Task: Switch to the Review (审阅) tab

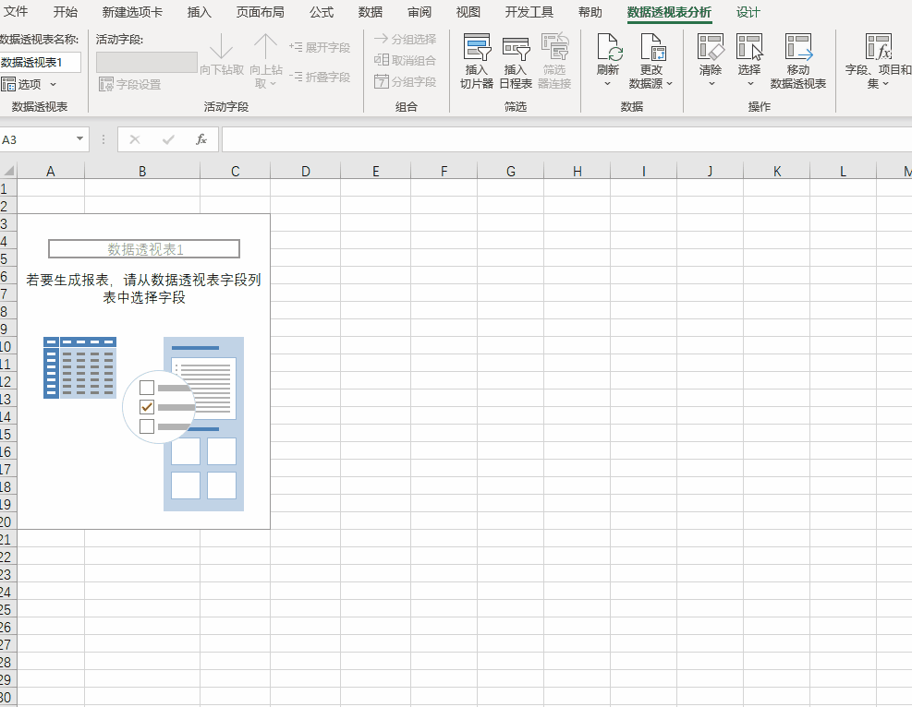Action: (420, 12)
